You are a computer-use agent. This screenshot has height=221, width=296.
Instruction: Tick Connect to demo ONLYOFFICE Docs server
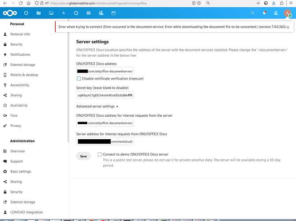pos(100,154)
